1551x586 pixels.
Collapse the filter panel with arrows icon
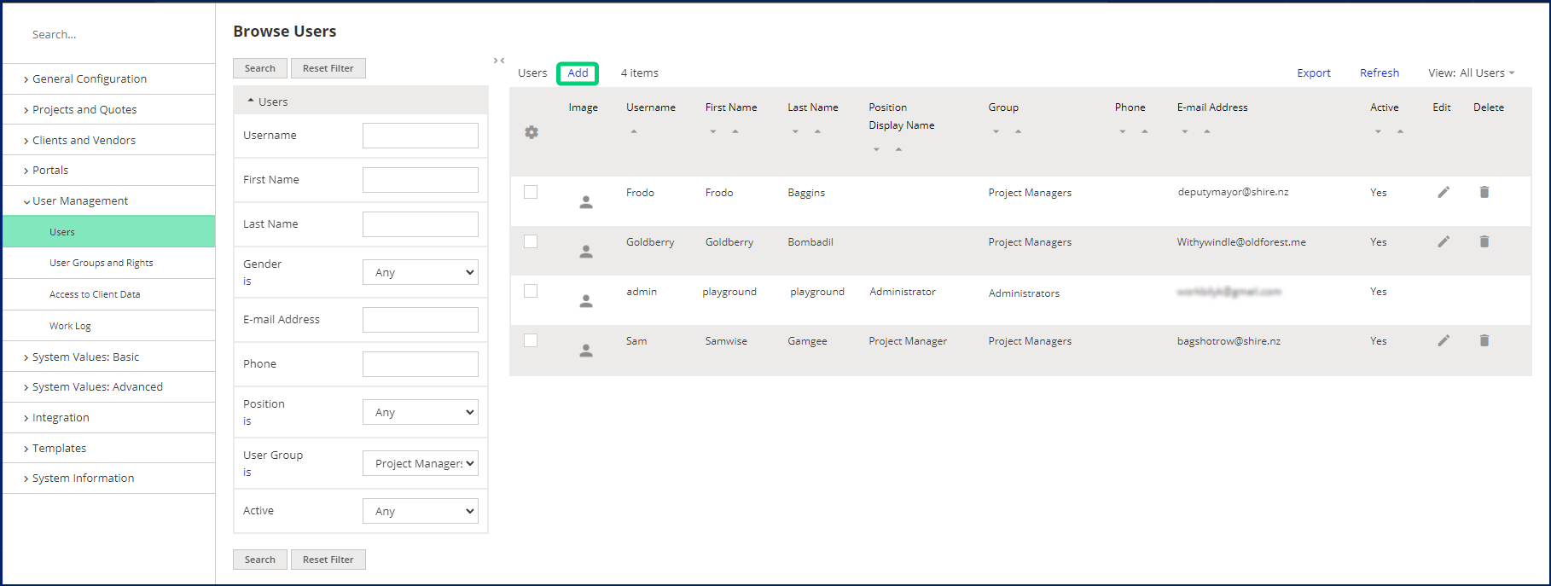[x=499, y=61]
